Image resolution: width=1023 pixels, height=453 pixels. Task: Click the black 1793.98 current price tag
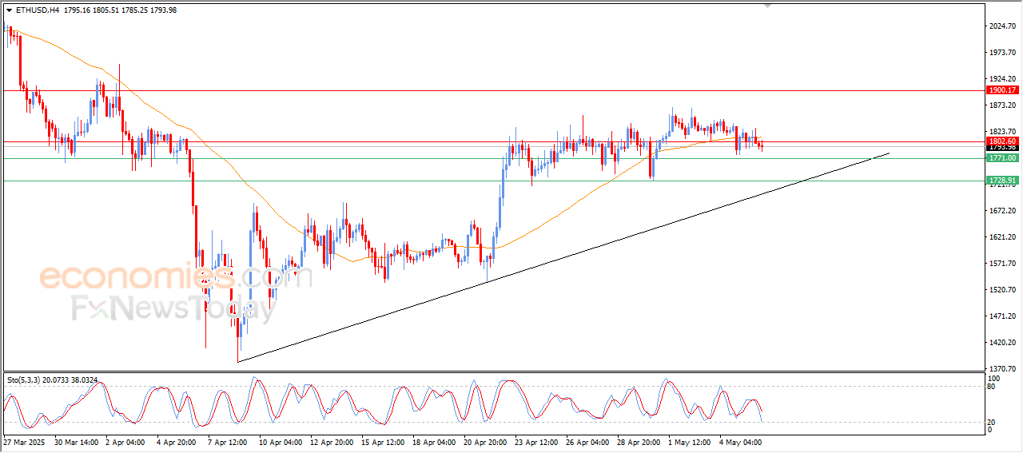[x=1002, y=148]
